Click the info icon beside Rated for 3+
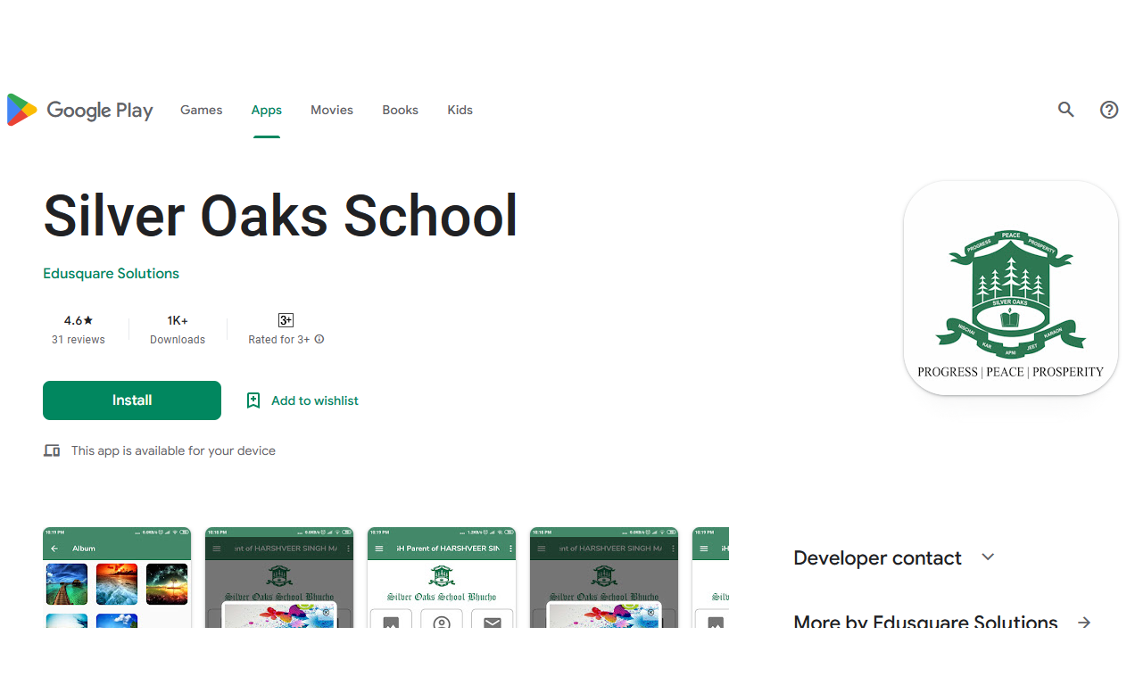 point(319,340)
